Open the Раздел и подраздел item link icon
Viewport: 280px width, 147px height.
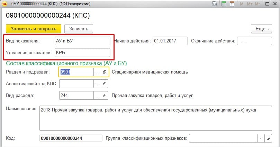point(105,72)
